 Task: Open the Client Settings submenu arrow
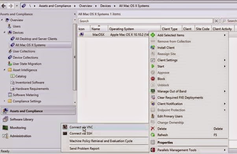tap(225, 60)
